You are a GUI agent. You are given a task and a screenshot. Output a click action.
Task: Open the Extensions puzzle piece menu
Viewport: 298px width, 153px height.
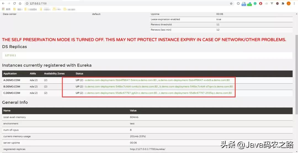[x=283, y=3]
